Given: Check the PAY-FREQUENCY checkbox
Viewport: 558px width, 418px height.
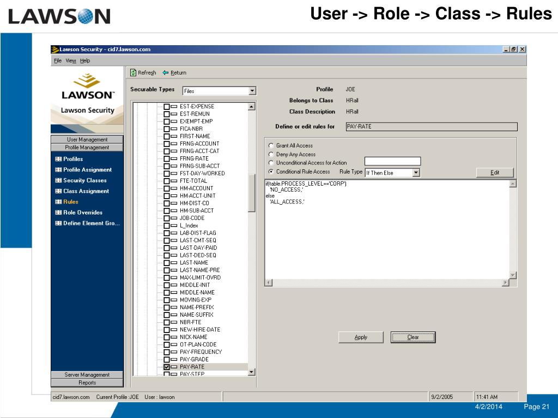Looking at the screenshot, I should pos(167,352).
